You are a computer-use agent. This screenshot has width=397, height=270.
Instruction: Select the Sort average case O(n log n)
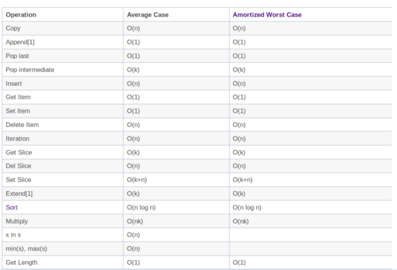141,207
